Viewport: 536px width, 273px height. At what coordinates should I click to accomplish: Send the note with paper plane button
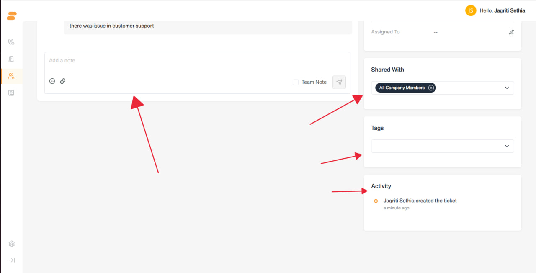[x=339, y=82]
